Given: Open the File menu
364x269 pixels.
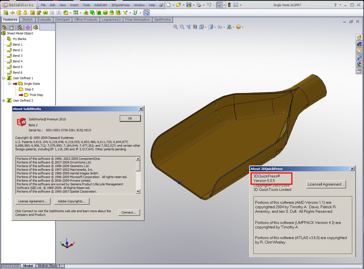Looking at the screenshot, I should (x=43, y=5).
